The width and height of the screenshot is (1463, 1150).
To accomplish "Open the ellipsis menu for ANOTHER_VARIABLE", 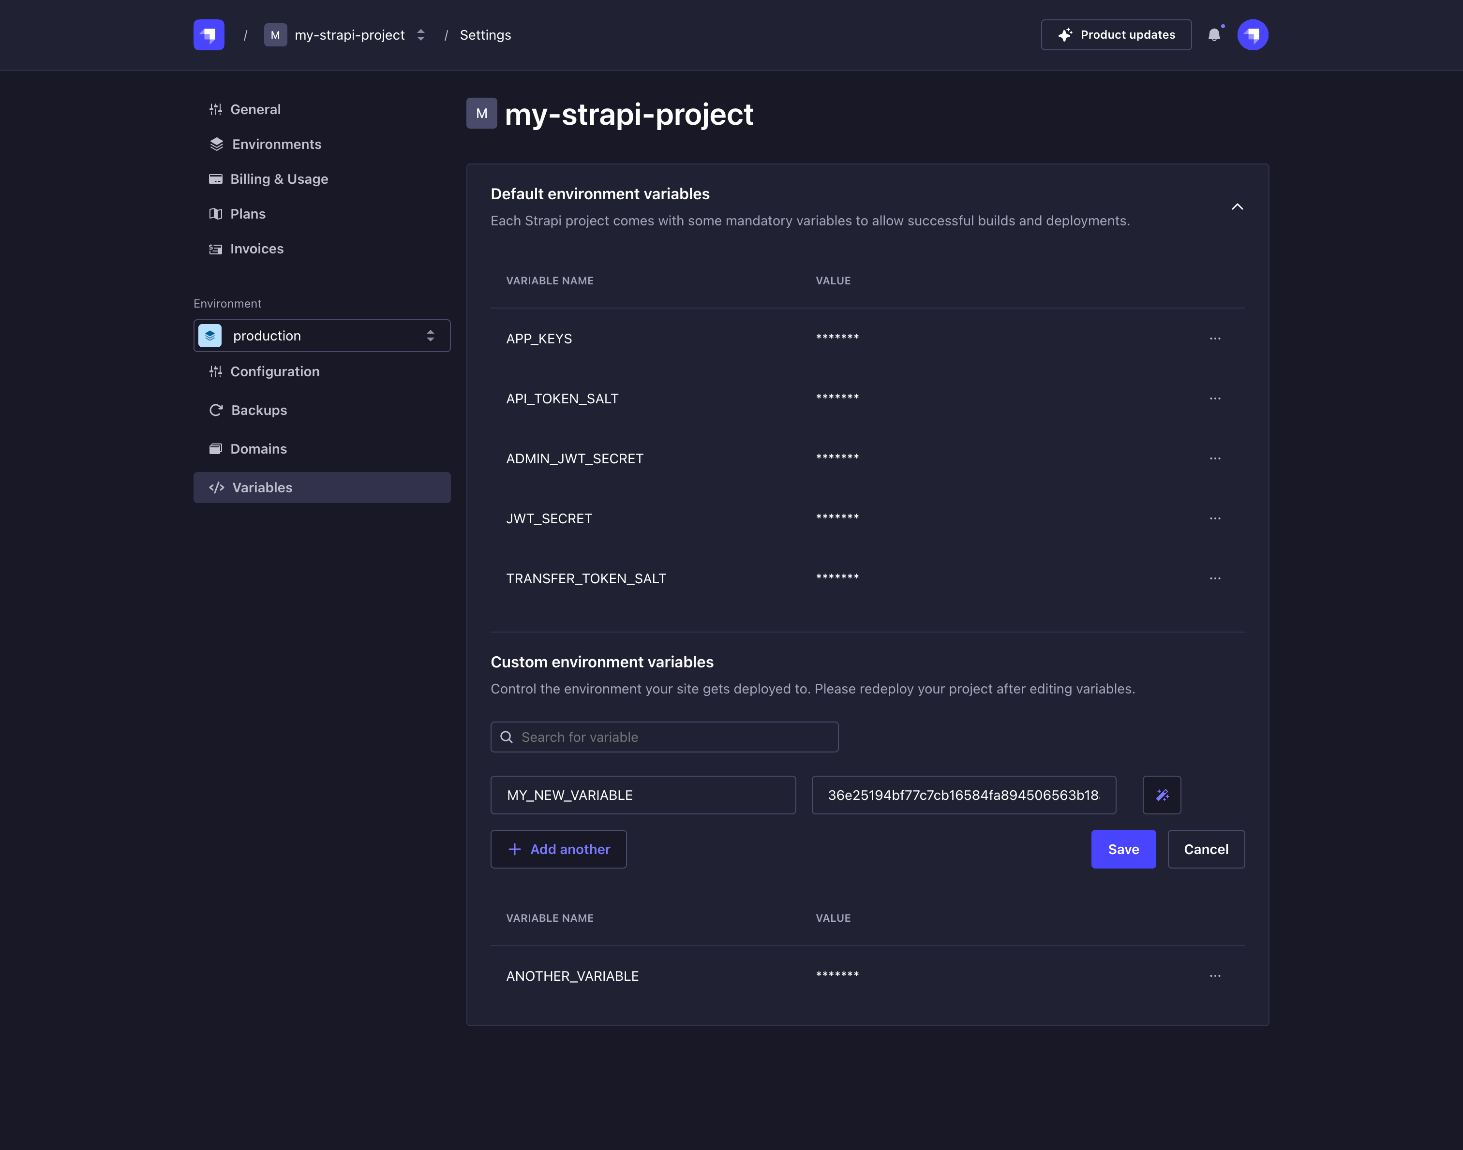I will coord(1214,975).
